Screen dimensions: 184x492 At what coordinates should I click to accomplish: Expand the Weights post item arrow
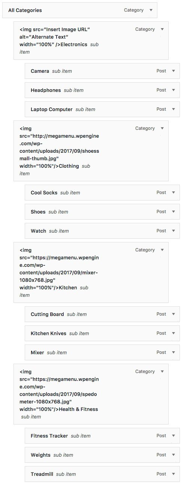[x=173, y=455]
